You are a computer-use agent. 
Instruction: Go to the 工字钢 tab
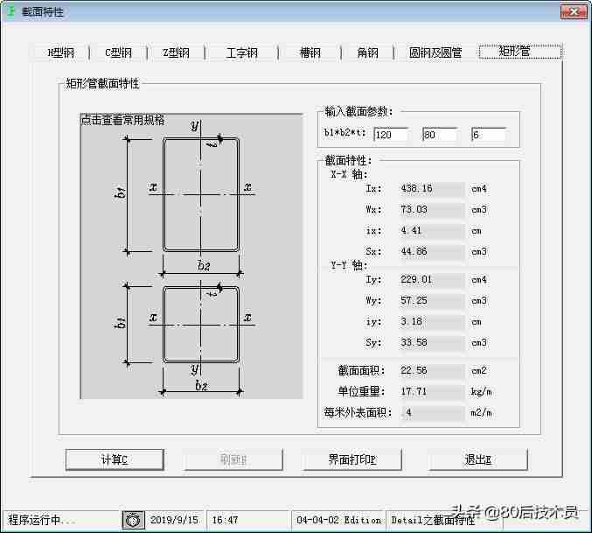click(x=241, y=53)
